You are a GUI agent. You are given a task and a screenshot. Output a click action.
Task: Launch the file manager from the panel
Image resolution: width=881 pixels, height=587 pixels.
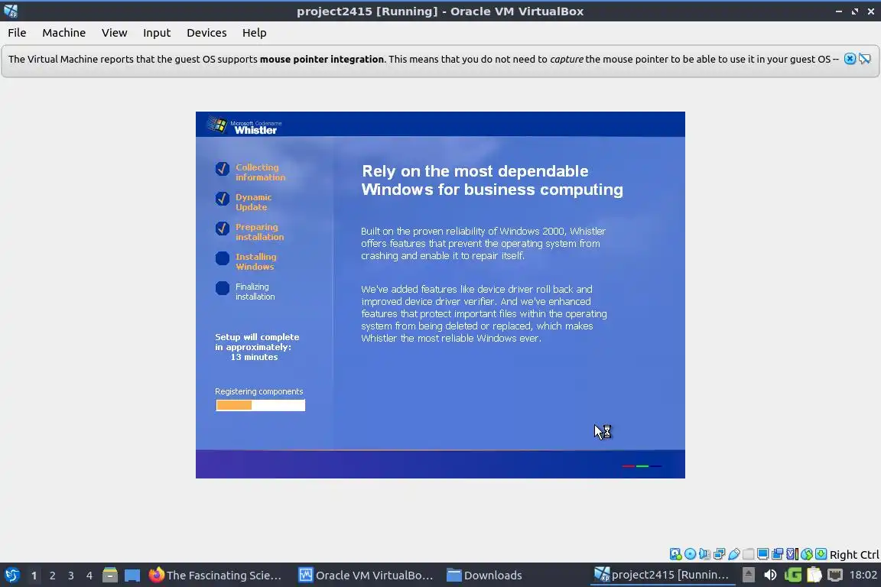coord(110,576)
